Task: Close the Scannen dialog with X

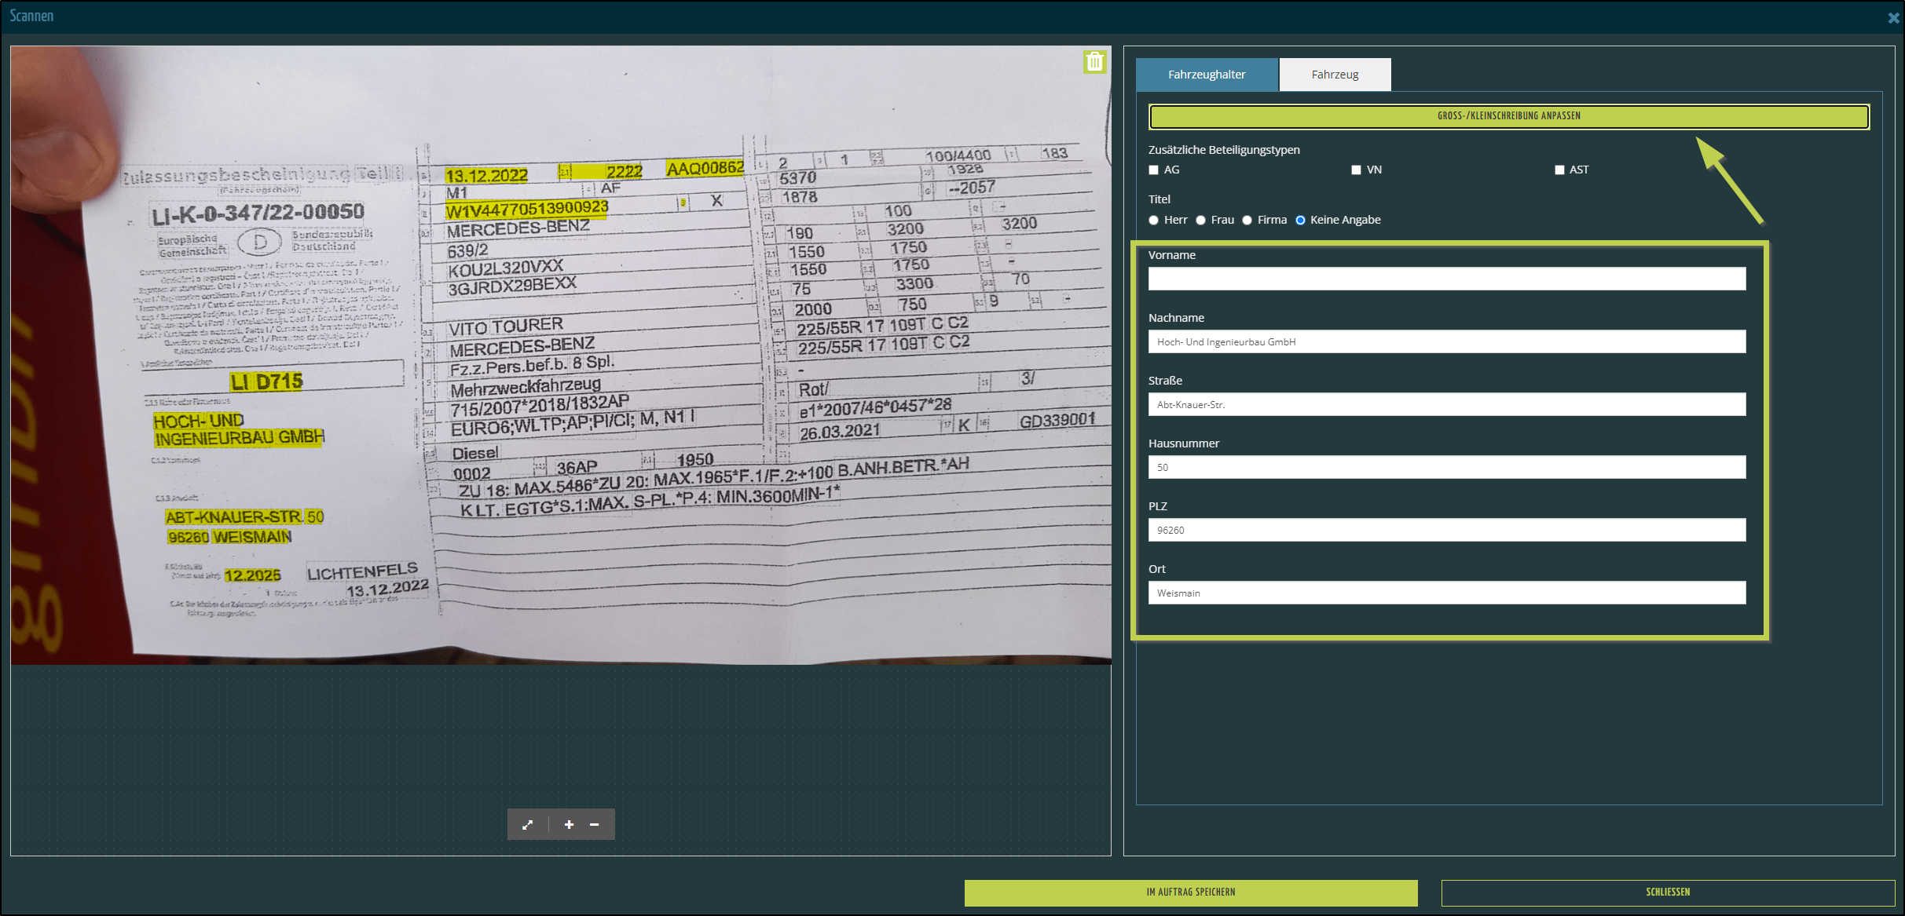Action: coord(1893,17)
